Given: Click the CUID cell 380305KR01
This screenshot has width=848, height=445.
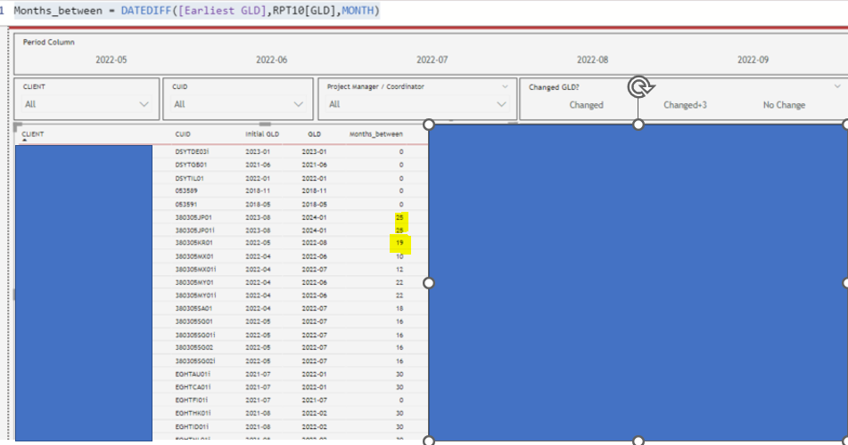Looking at the screenshot, I should [x=193, y=243].
